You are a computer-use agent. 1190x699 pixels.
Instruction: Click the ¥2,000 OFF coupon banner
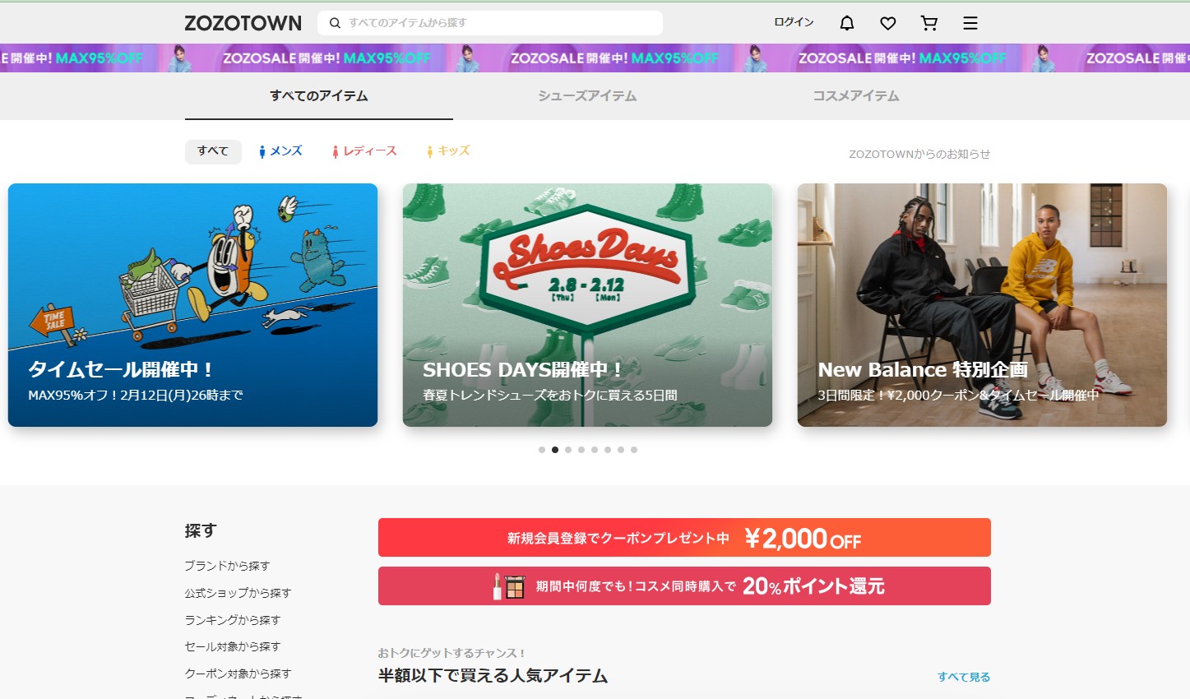684,538
